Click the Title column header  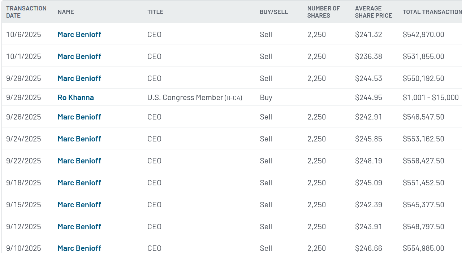155,12
